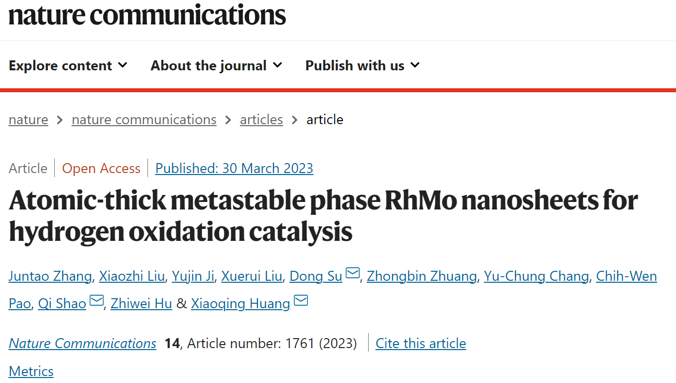Click the italic Nature Communications journal link
This screenshot has width=676, height=383.
[82, 344]
